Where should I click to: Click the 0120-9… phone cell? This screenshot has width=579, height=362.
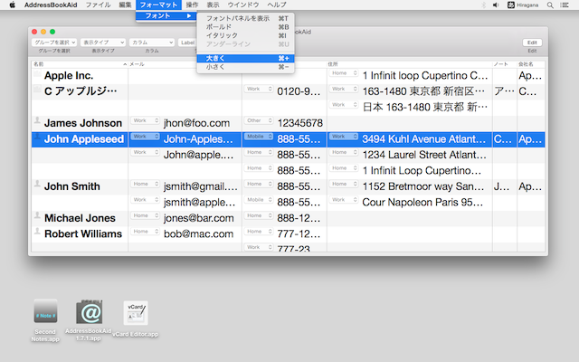point(299,91)
